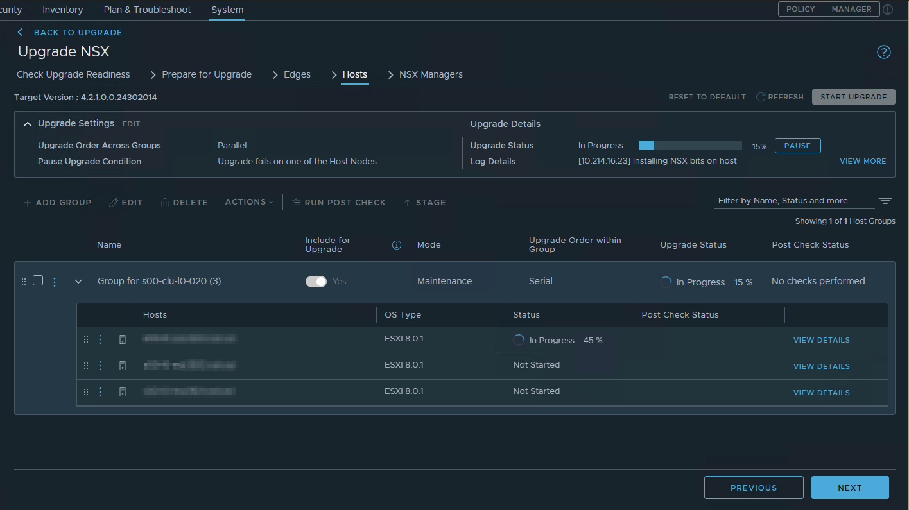Click the drag handle of the In Progress host
Viewport: 909px width, 510px height.
(x=86, y=340)
